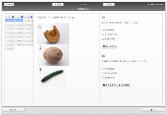Viewport: 167px width, 115px height.
Task: Go to next page with 次頁 arrow
Action: 109,4
